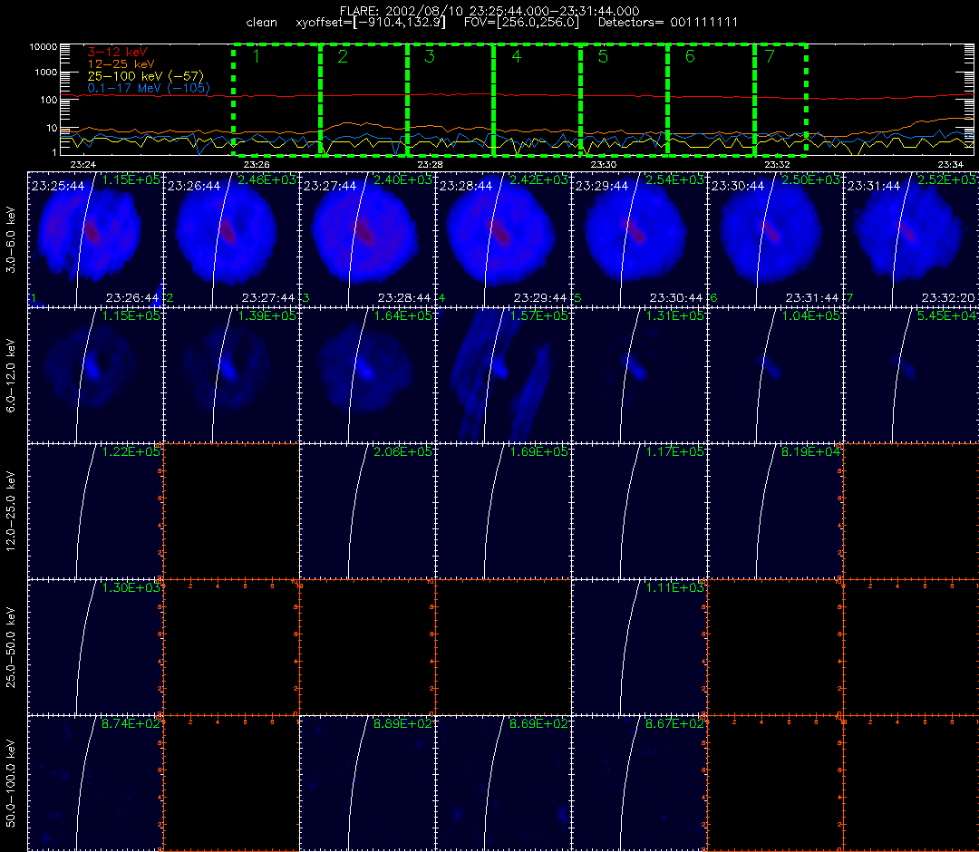The height and width of the screenshot is (852, 979).
Task: Click the '23:32:20' end-time label
Action: (x=948, y=297)
